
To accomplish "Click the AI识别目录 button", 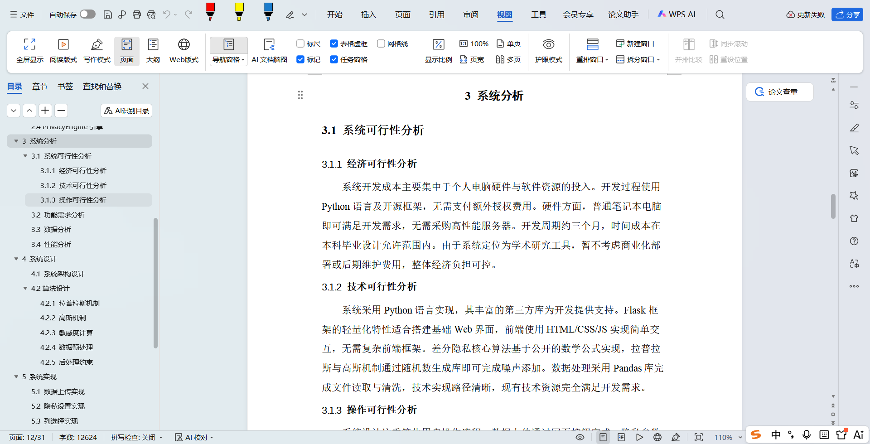I will point(126,111).
